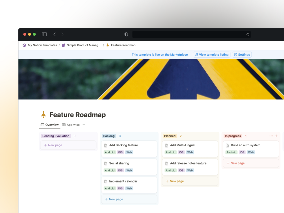Screen dimensions: 284x213
Task: Click iOS tag on Build an auth system
Action: point(242,152)
